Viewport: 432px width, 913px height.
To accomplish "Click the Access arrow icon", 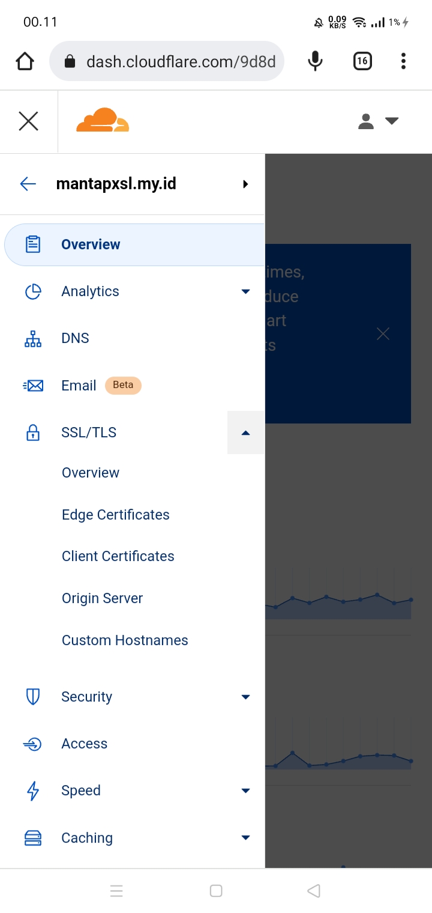I will click(x=33, y=744).
